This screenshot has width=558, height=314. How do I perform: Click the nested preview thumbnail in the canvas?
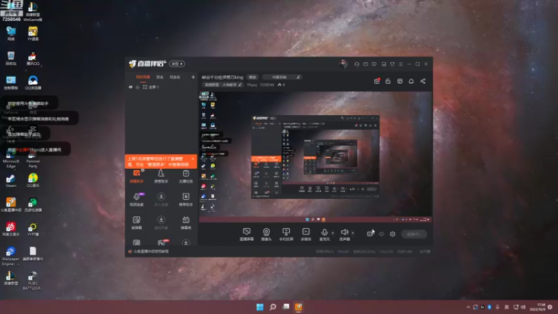tap(315, 156)
